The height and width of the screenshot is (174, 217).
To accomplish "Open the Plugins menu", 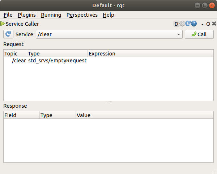I will [x=26, y=15].
